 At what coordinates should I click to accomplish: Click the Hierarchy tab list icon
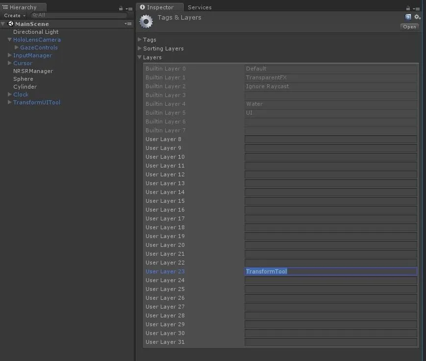(5, 7)
